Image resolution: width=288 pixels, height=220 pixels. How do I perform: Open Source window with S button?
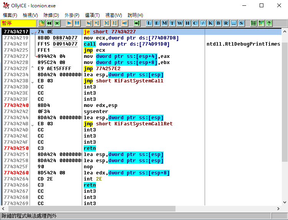click(x=241, y=23)
